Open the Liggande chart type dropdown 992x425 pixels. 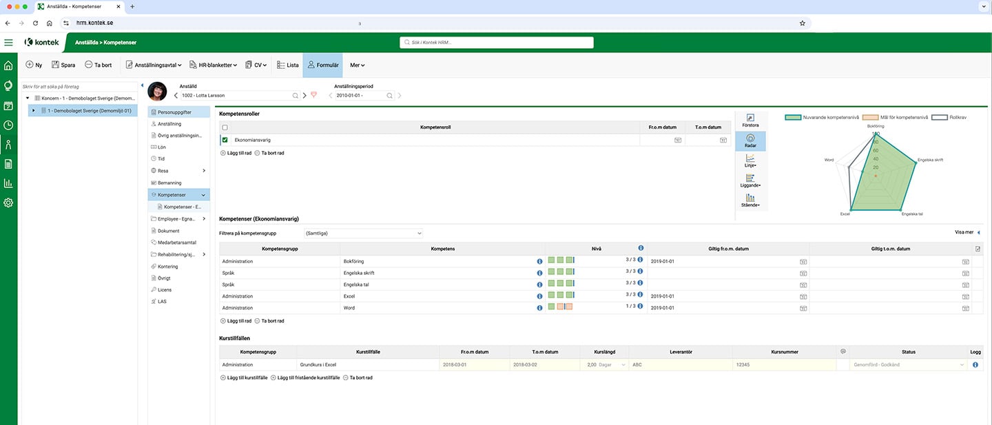[750, 181]
